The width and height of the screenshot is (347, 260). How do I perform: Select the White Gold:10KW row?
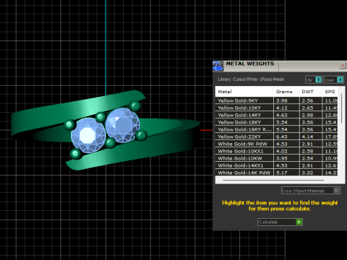click(277, 158)
